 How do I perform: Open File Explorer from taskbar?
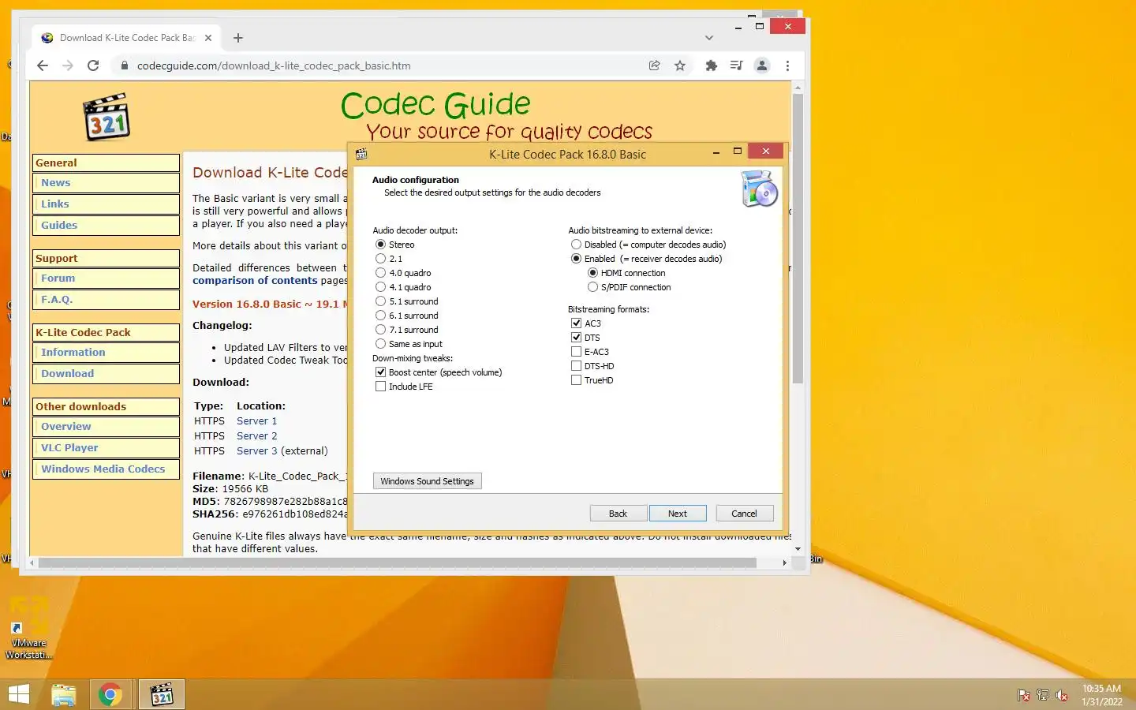pyautogui.click(x=64, y=694)
